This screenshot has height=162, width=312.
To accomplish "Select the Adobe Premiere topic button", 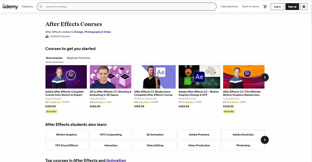I will [x=199, y=135].
